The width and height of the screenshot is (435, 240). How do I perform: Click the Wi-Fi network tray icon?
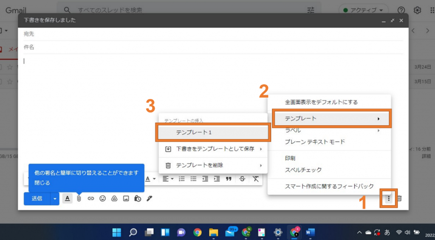point(399,232)
